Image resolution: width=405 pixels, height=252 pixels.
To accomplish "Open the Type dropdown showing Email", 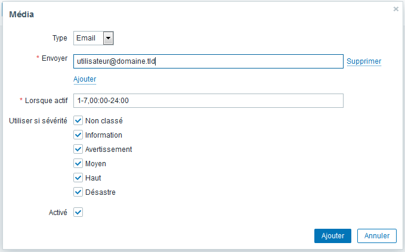I will coord(94,38).
